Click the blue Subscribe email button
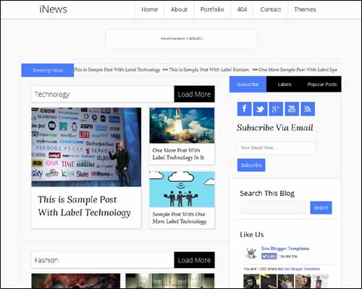This screenshot has height=289, width=362. point(251,165)
